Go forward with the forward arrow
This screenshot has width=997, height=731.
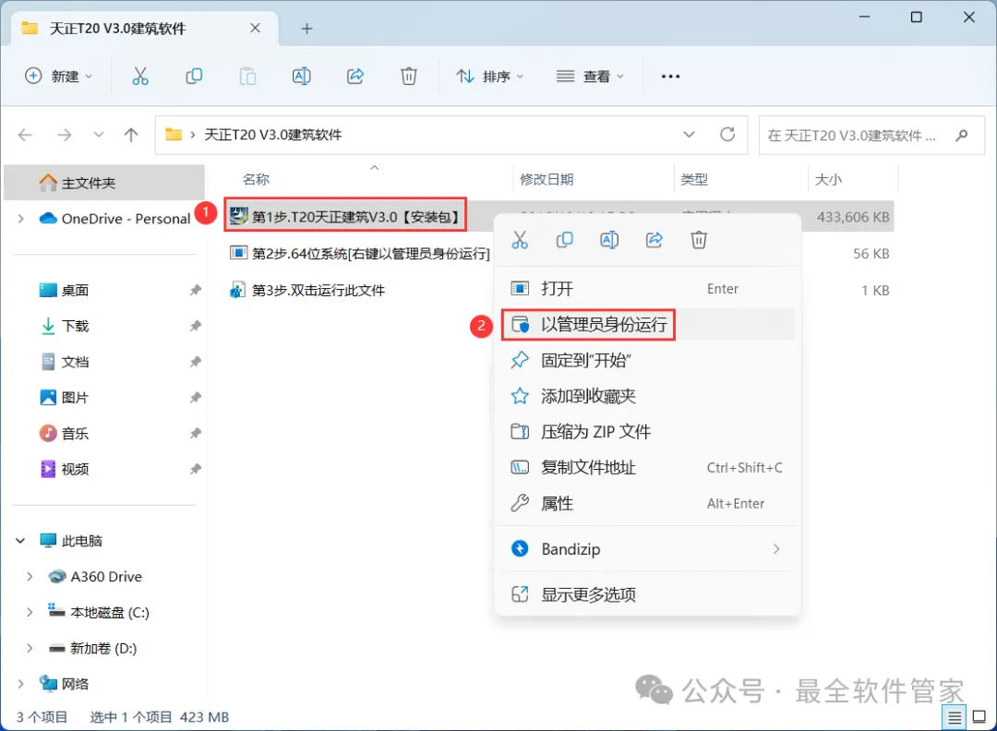[65, 135]
